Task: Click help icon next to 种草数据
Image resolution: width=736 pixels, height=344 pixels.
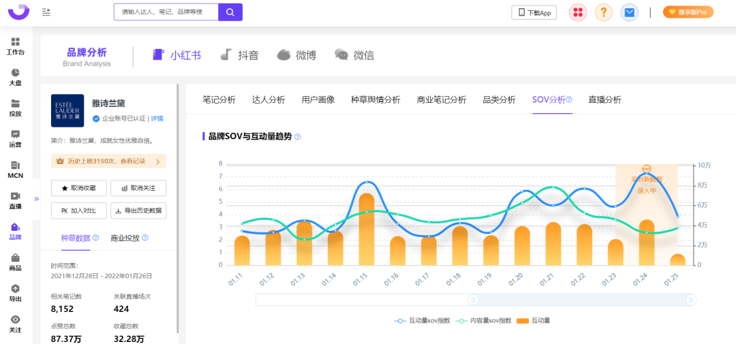Action: coord(96,238)
